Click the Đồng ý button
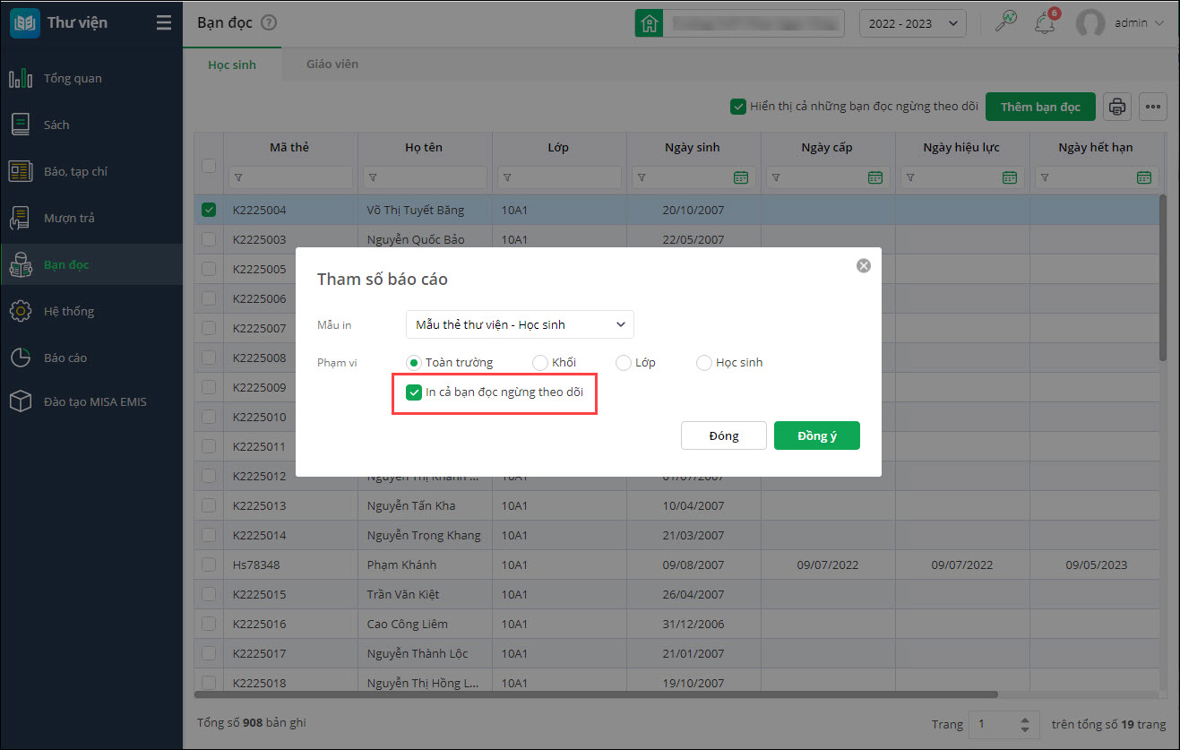 [x=817, y=435]
